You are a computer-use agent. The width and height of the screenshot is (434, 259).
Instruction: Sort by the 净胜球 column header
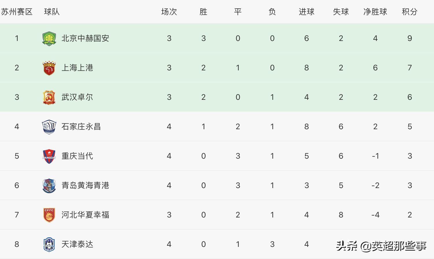pyautogui.click(x=375, y=12)
